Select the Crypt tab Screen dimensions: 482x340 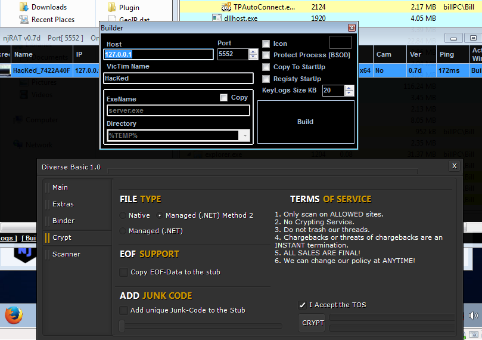[x=77, y=237]
